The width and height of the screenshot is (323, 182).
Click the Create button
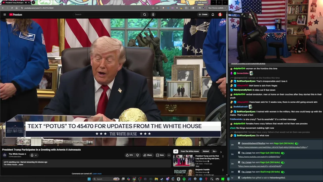pos(203,15)
